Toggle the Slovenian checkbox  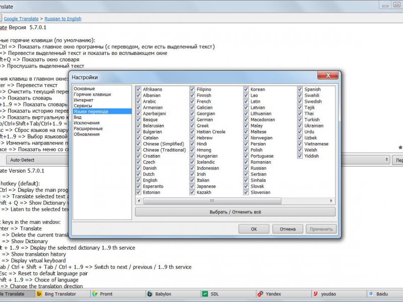(x=246, y=192)
